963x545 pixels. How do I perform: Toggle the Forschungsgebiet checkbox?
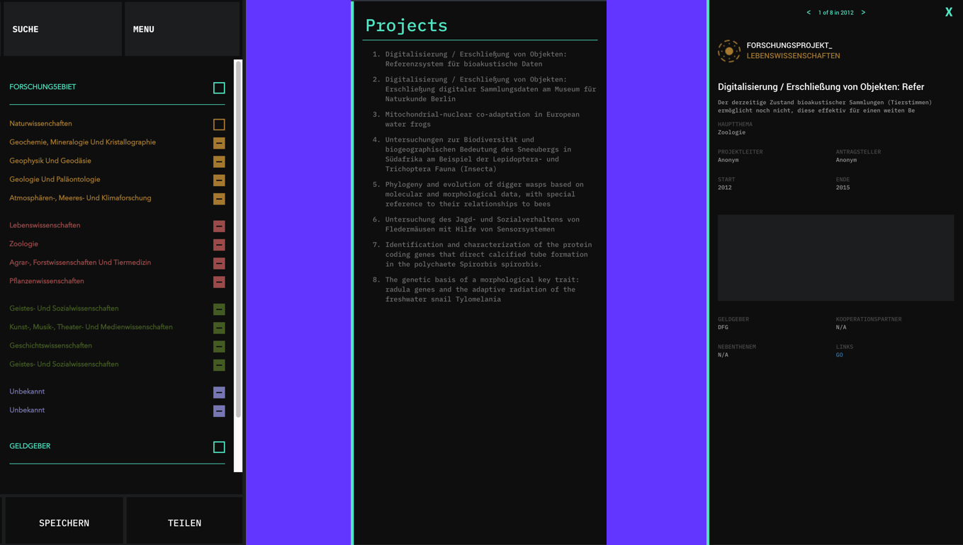pos(219,88)
